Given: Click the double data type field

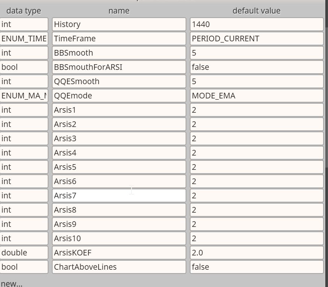Looking at the screenshot, I should coord(24,253).
